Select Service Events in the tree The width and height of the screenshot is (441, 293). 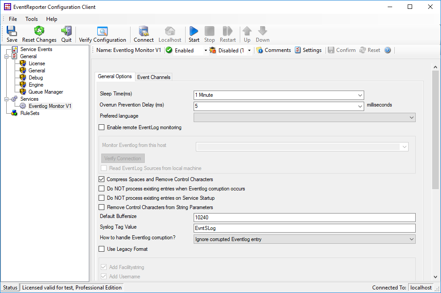(x=36, y=49)
